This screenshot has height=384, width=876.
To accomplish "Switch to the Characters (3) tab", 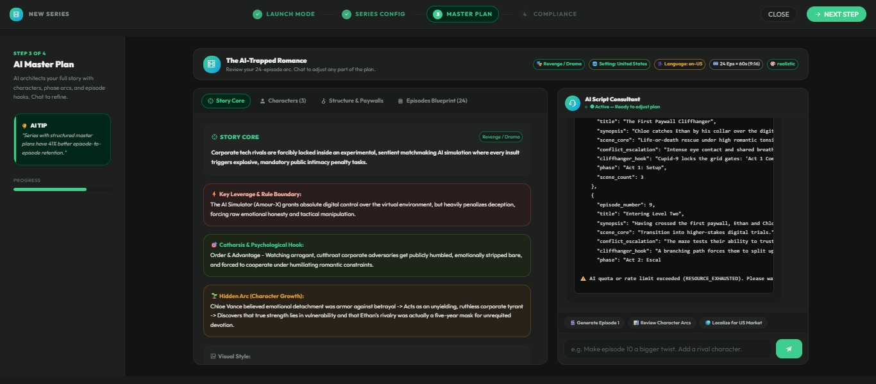I will click(x=283, y=101).
